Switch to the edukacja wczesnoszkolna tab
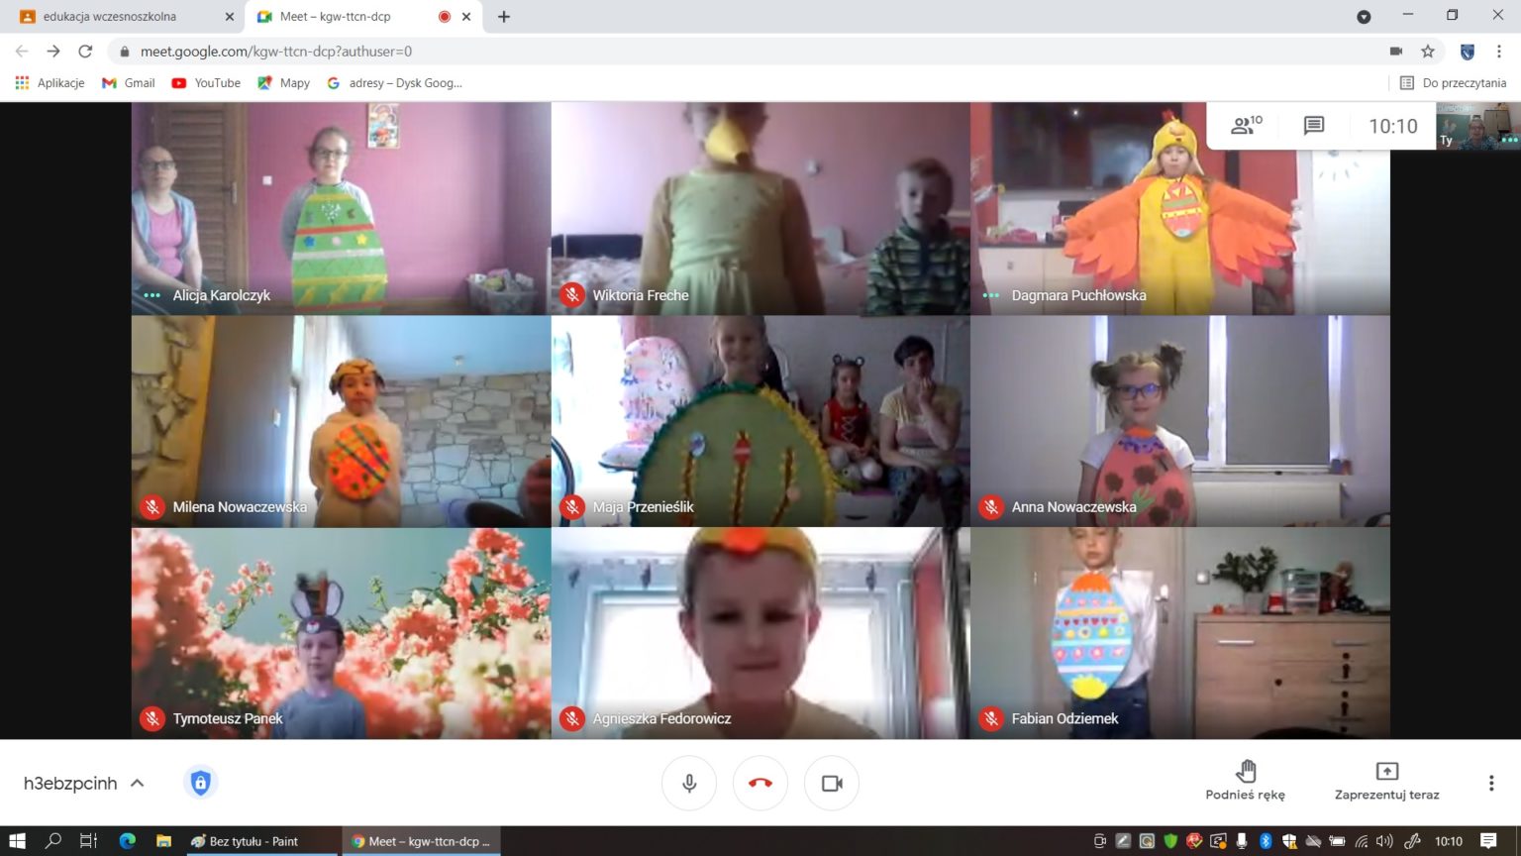Viewport: 1521px width, 856px height. [123, 17]
